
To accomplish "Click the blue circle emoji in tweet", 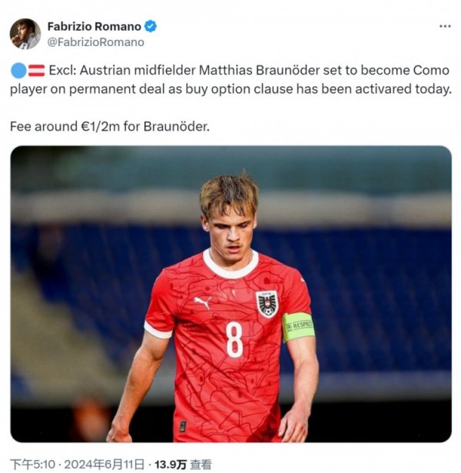I will point(18,71).
